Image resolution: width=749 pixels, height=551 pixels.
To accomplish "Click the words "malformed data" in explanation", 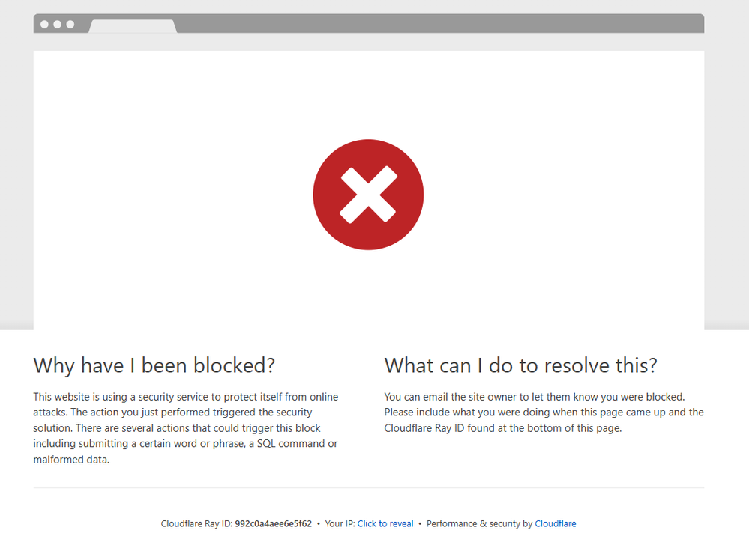I will coord(70,460).
